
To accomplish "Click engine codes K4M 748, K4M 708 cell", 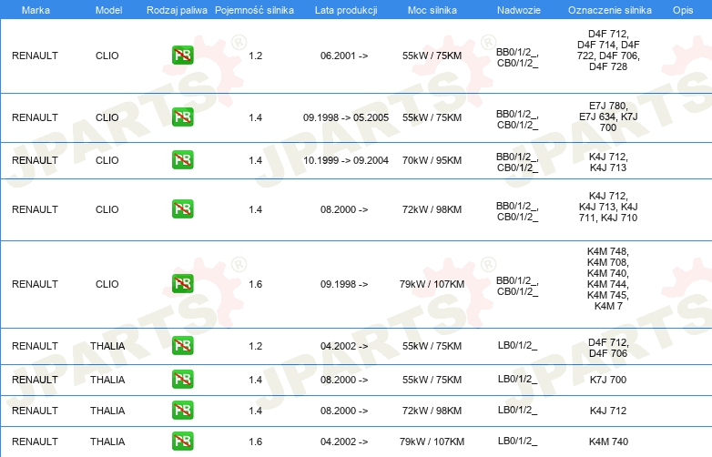I will pyautogui.click(x=608, y=279).
